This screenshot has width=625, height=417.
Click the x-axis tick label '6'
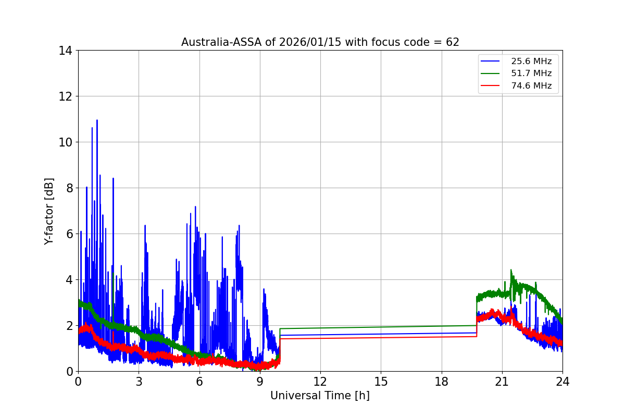199,382
